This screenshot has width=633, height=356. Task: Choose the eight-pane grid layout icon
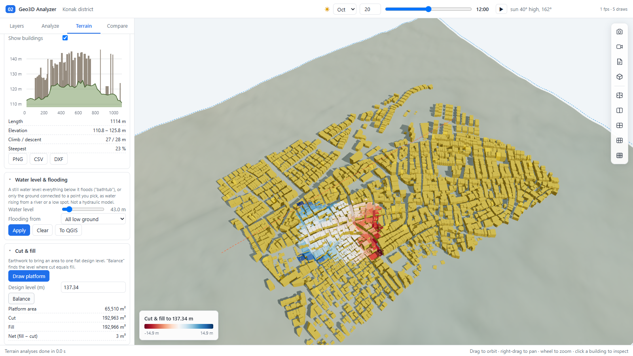tap(620, 155)
